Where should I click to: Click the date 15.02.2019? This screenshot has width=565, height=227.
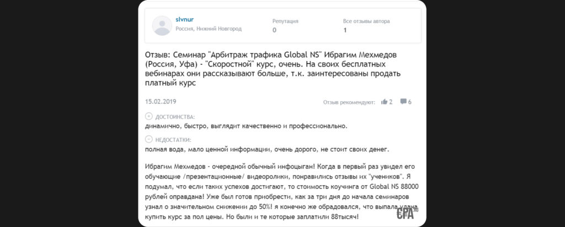(x=161, y=102)
